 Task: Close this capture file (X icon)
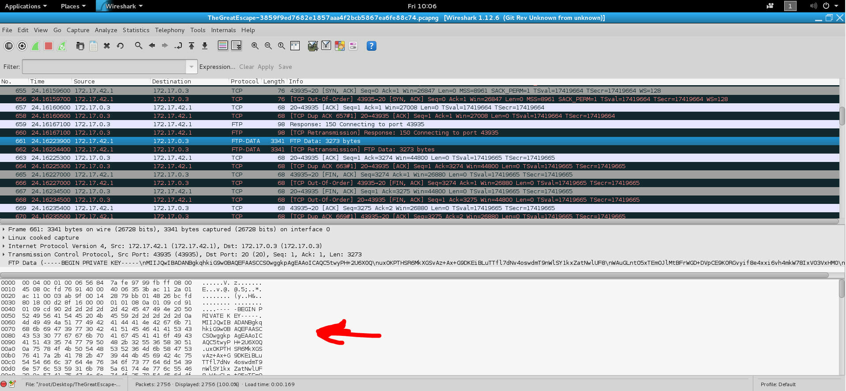coord(107,46)
